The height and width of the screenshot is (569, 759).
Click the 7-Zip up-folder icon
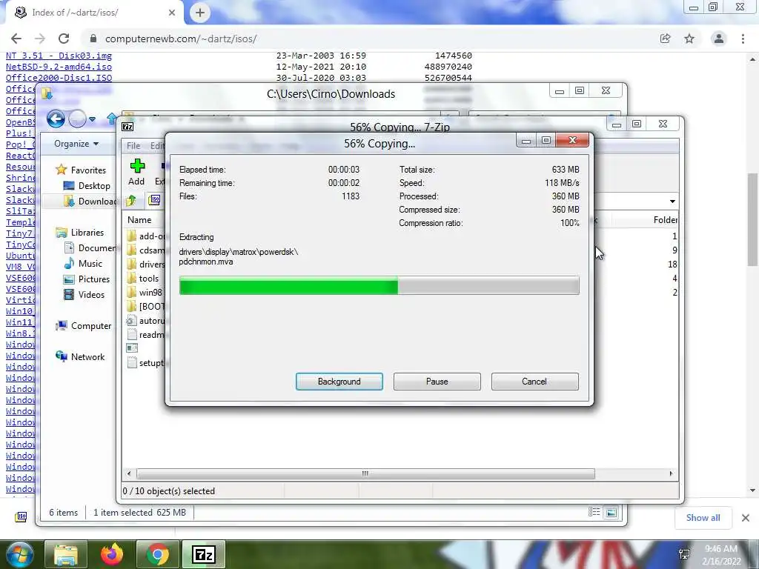tap(131, 200)
